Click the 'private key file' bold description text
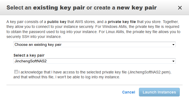189x100 pixels. (122, 22)
